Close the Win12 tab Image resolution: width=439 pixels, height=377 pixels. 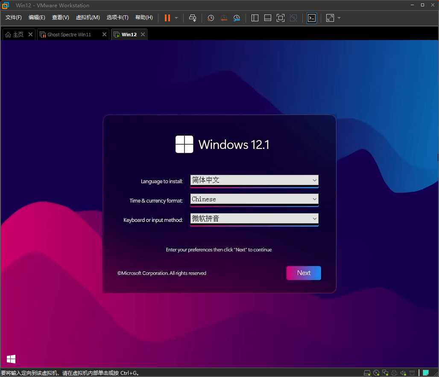[x=143, y=35]
